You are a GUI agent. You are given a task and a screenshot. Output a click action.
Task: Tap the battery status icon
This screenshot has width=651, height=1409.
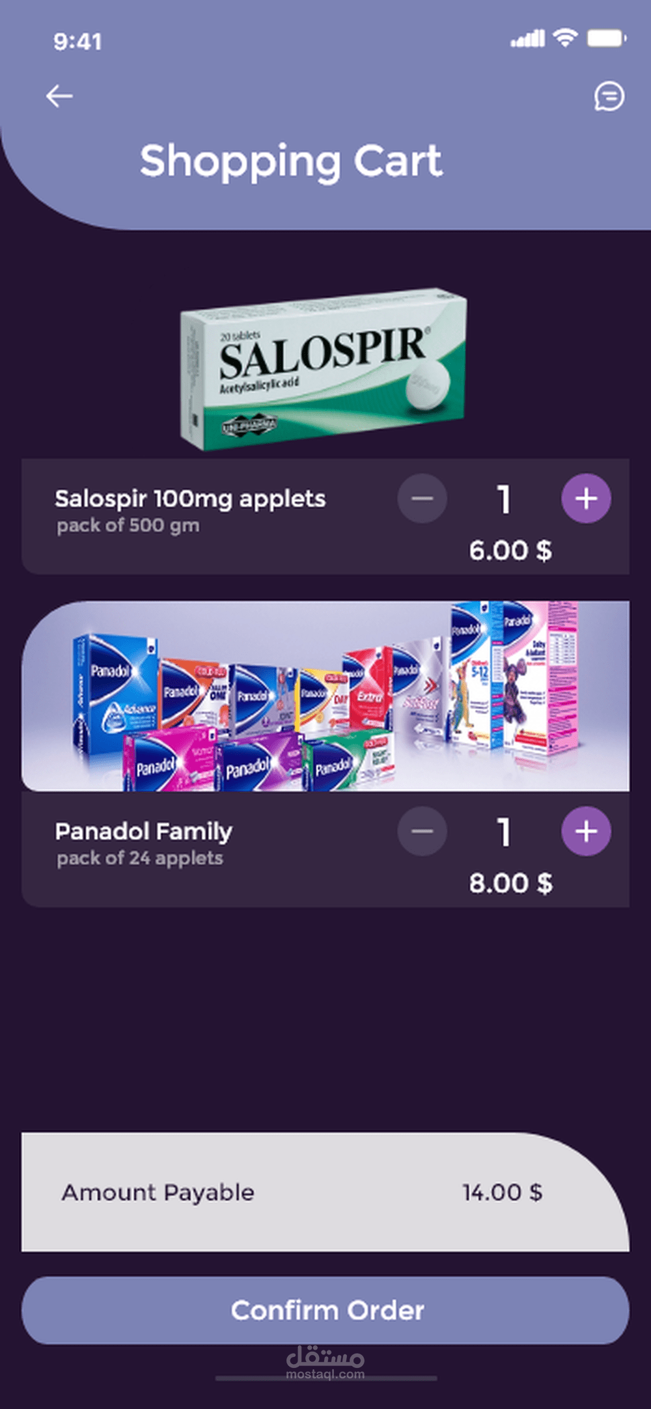[x=606, y=38]
